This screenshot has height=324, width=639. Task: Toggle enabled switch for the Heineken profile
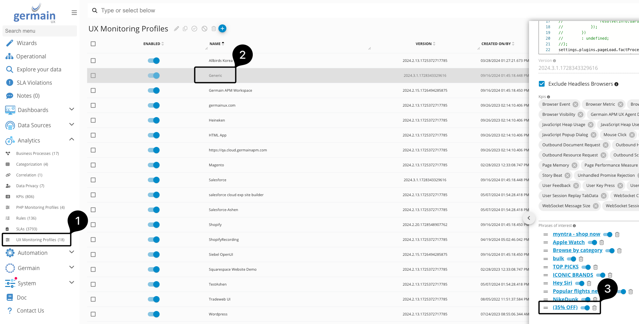[154, 120]
